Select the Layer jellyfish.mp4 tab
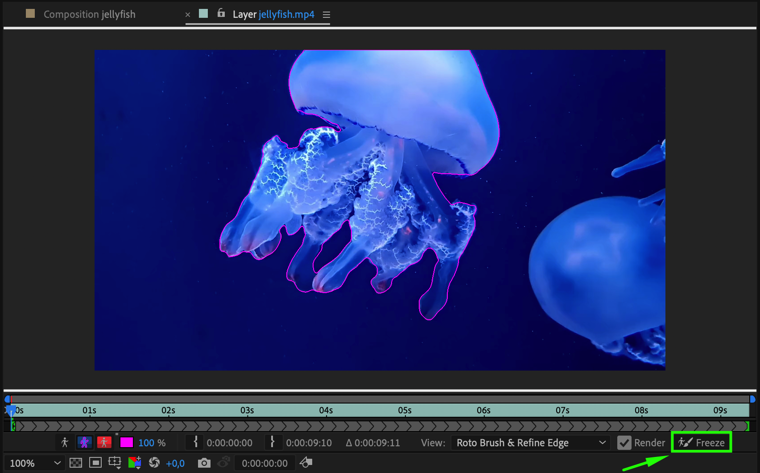This screenshot has height=473, width=760. [273, 14]
